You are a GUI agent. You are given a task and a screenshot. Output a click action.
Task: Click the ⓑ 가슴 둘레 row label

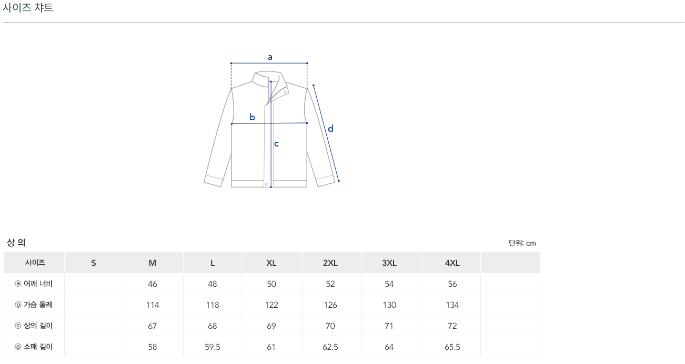point(34,305)
